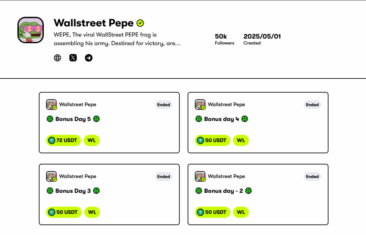
Task: Click the 72 USDT reward tag
Action: click(63, 141)
